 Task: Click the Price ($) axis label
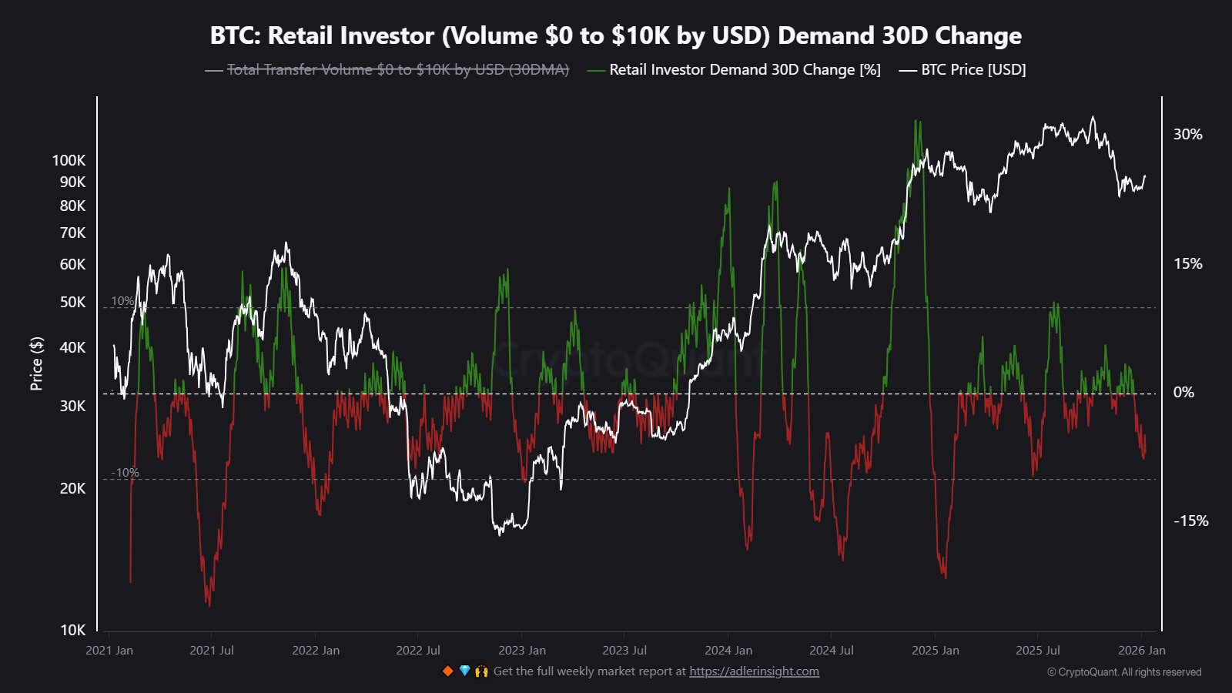click(x=35, y=363)
